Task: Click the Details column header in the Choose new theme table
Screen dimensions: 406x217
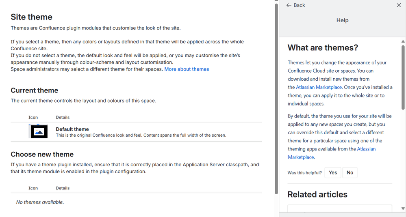Action: [x=63, y=188]
